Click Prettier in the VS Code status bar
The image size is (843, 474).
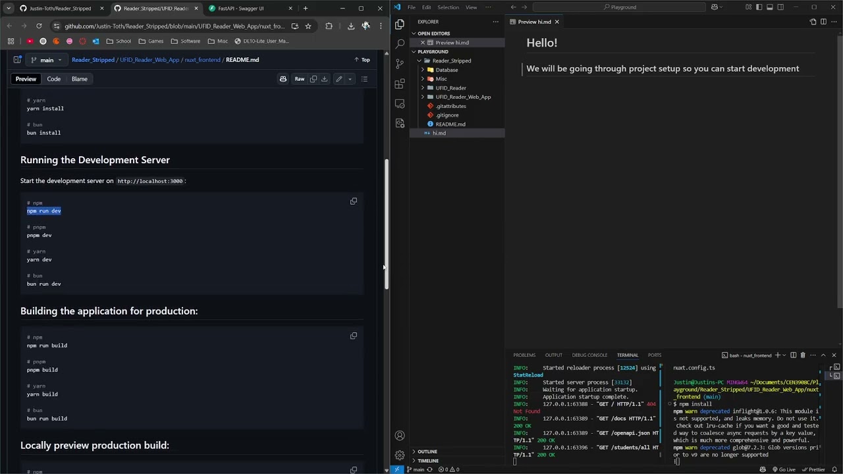(x=813, y=469)
